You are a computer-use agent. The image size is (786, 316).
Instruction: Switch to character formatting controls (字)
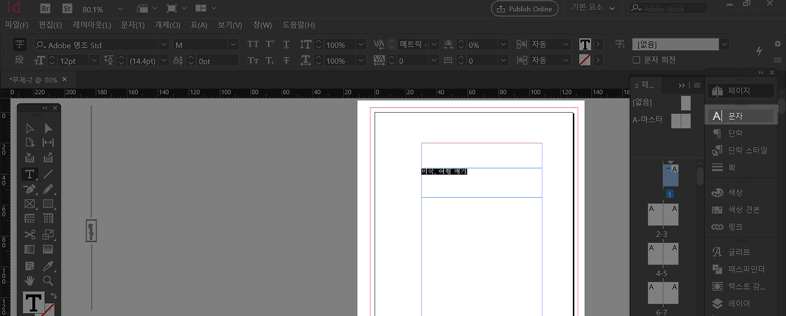point(20,44)
